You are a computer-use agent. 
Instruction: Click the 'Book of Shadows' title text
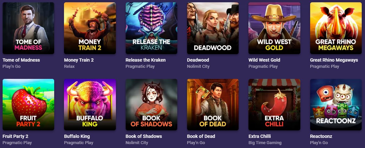tap(144, 136)
